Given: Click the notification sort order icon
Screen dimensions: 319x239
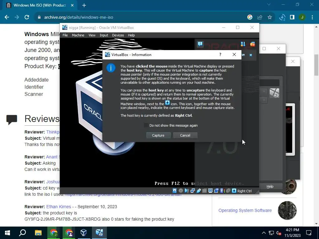Looking at the screenshot, I should (243, 44).
